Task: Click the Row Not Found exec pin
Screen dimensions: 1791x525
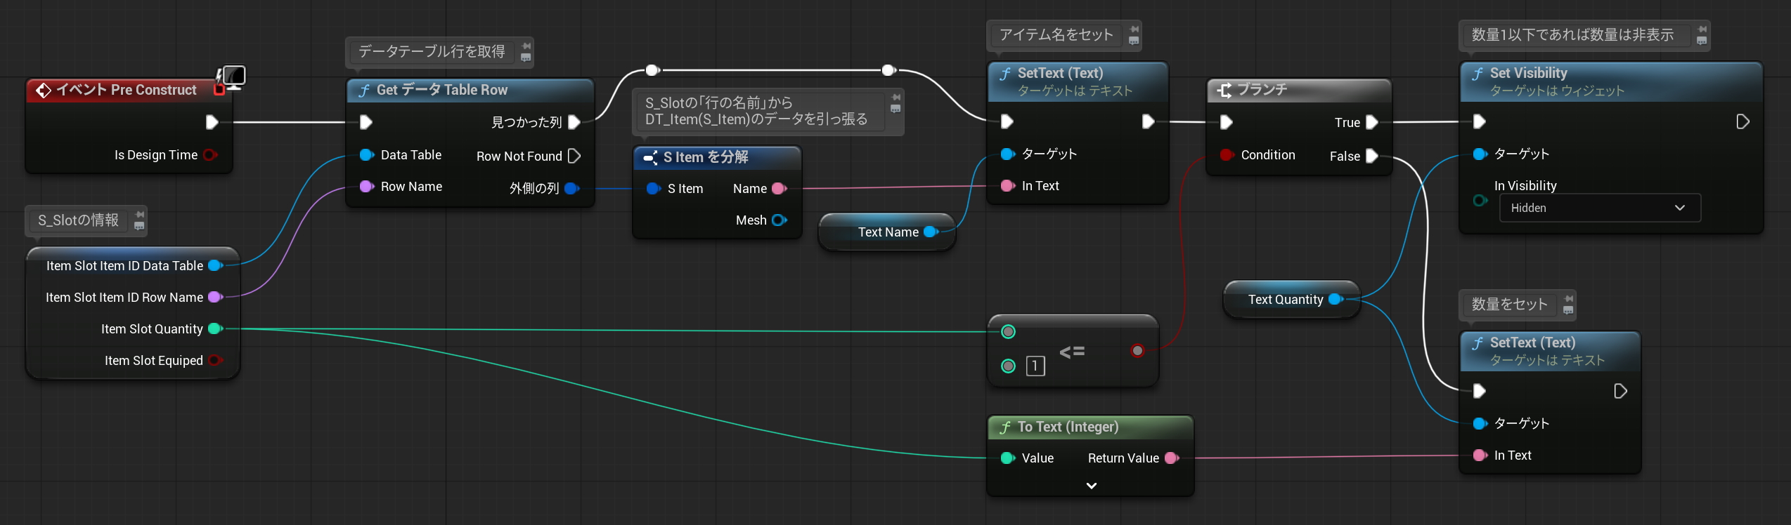Action: pos(574,156)
